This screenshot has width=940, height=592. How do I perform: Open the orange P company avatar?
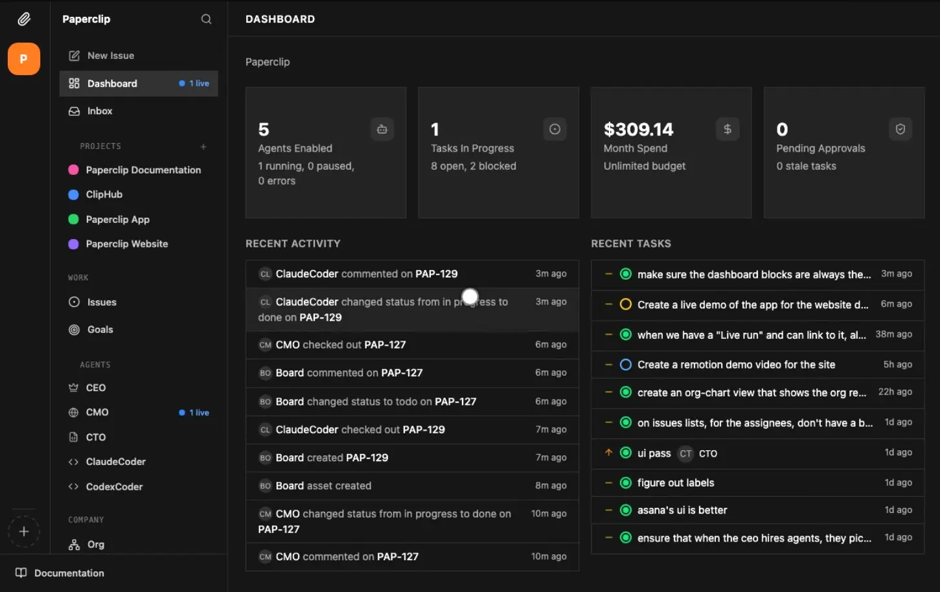tap(24, 59)
